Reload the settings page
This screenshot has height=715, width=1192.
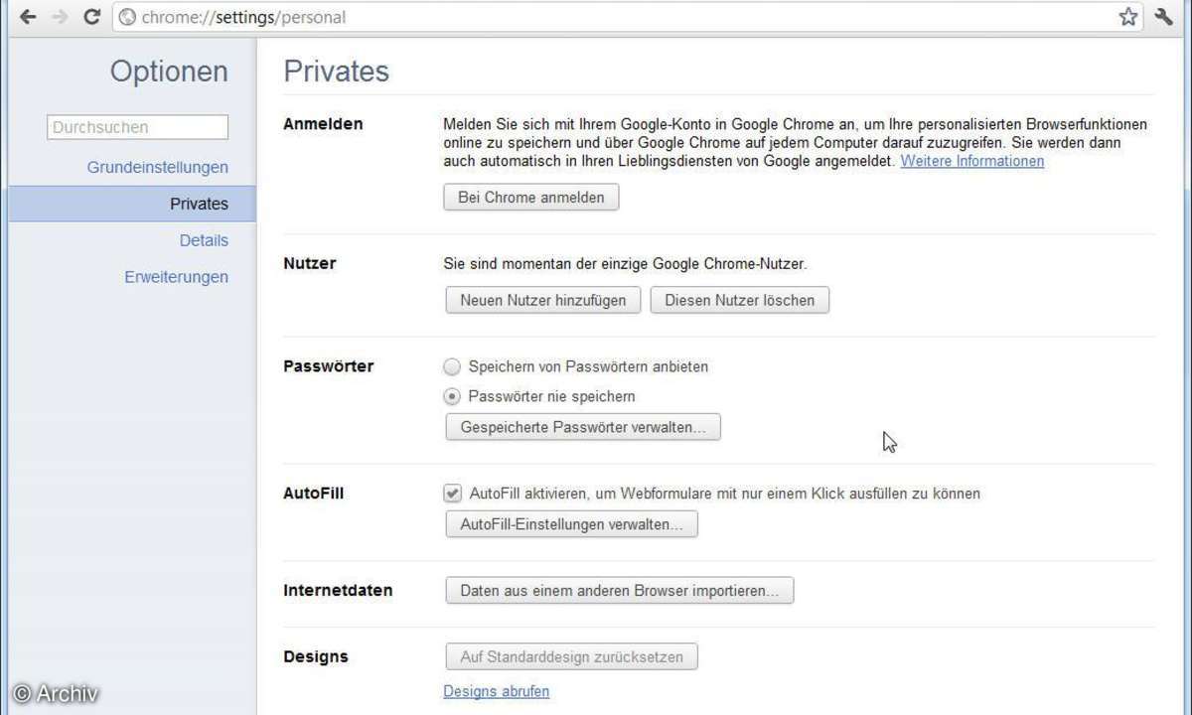click(x=92, y=17)
